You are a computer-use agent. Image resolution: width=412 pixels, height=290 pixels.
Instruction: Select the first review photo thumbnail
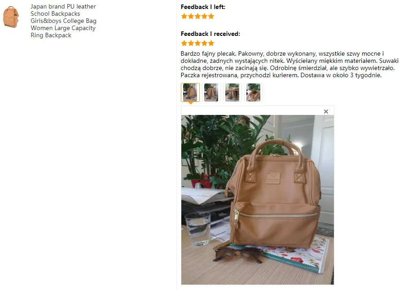point(190,92)
